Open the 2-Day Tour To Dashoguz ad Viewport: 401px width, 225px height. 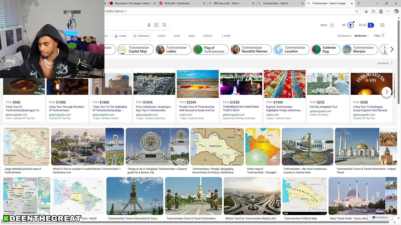372,95
